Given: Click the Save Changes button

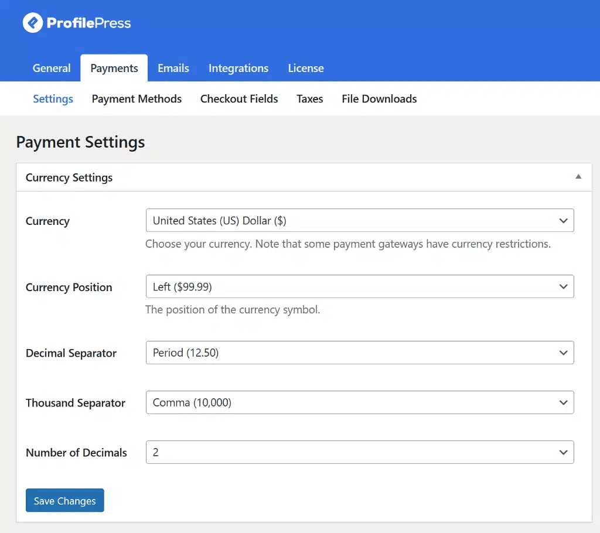Looking at the screenshot, I should click(65, 501).
